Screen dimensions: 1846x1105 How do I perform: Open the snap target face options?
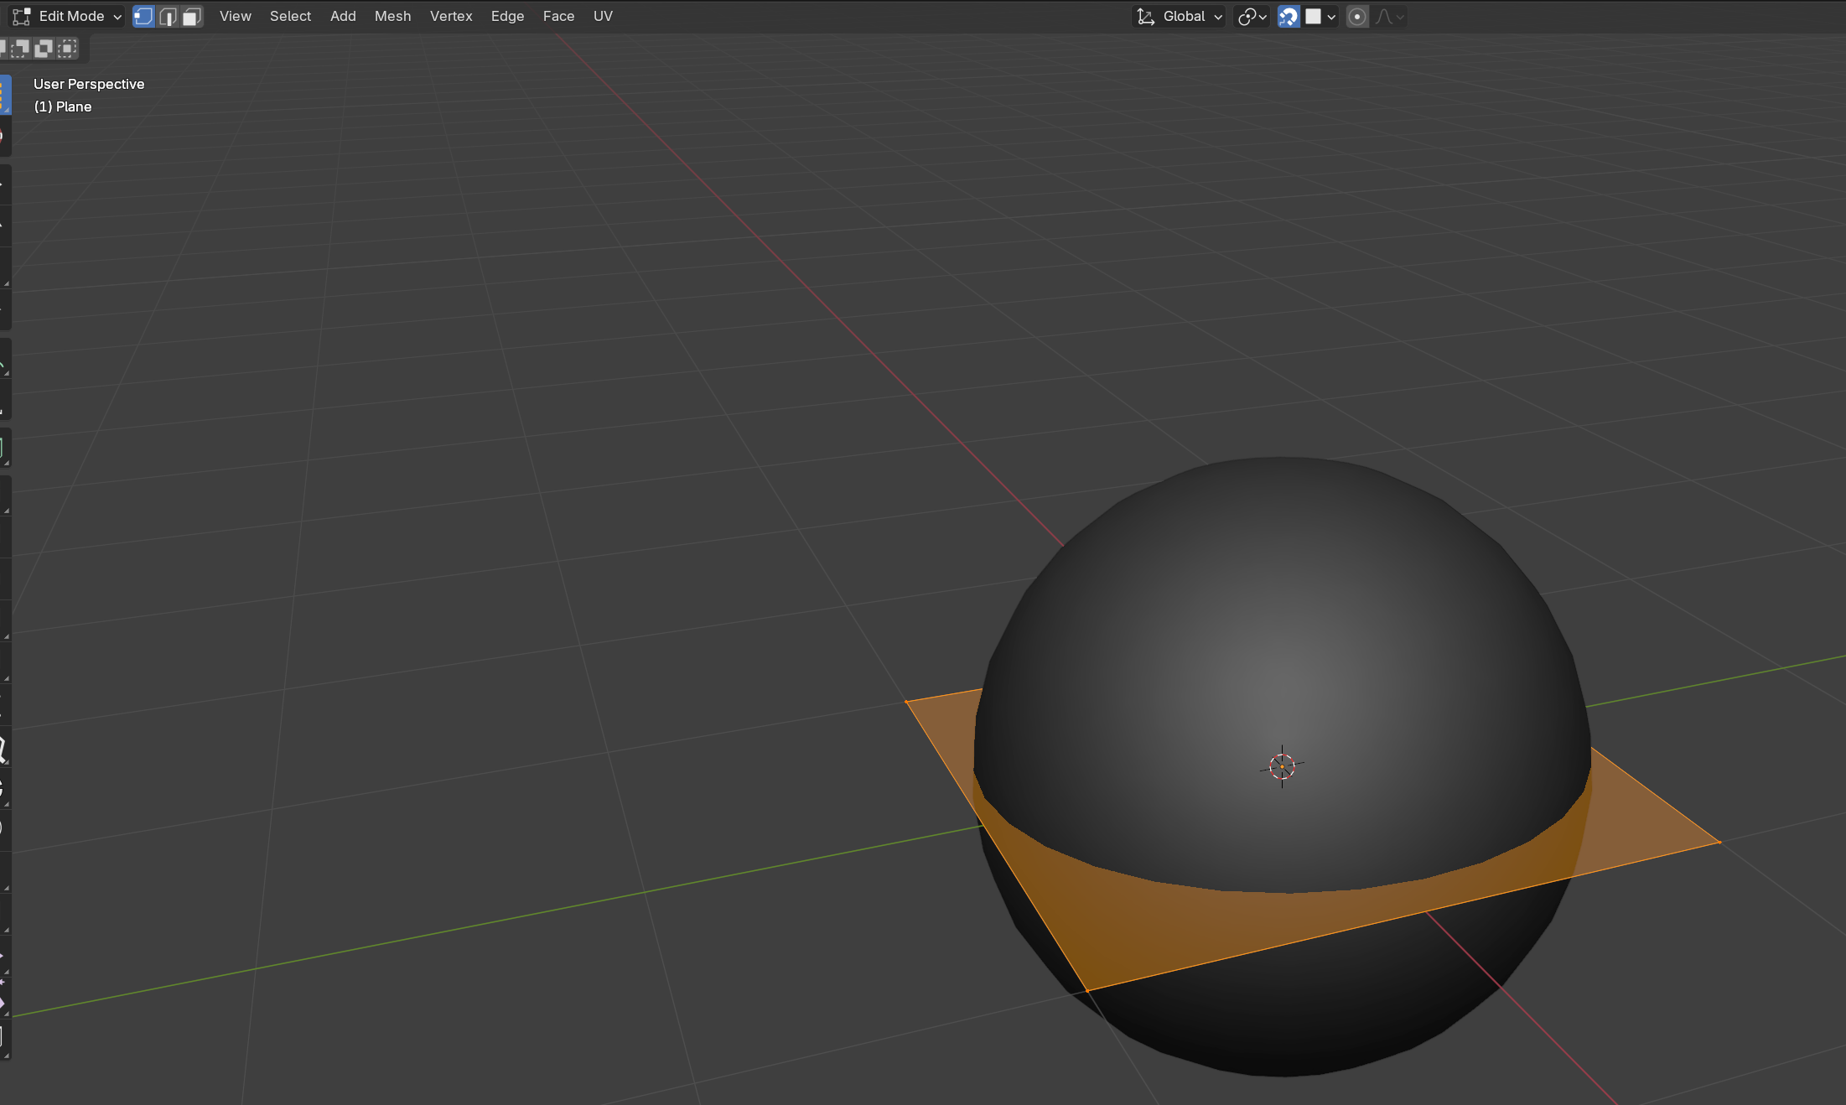pos(1321,17)
